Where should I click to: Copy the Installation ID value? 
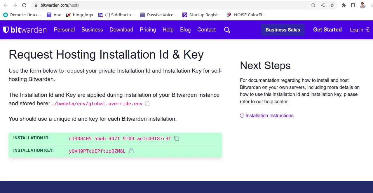pyautogui.click(x=177, y=138)
